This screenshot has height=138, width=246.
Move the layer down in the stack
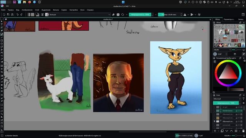click(227, 131)
